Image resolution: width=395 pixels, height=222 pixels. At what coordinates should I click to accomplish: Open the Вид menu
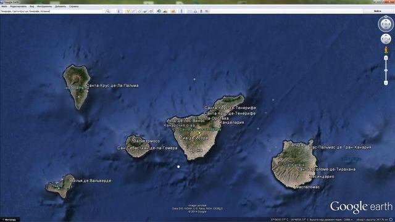pyautogui.click(x=31, y=6)
